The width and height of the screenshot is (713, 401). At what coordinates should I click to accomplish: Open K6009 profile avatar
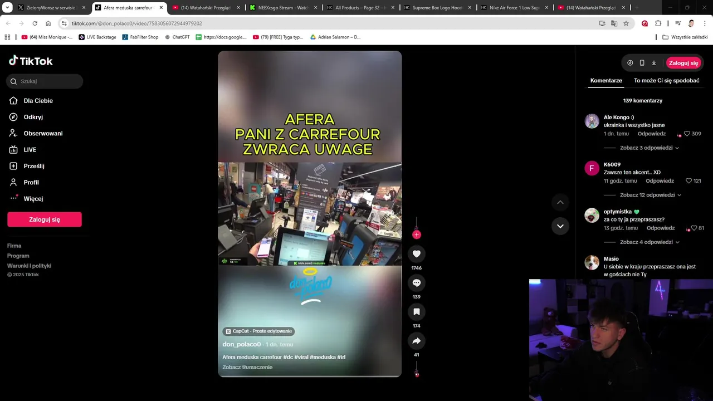[x=592, y=168]
